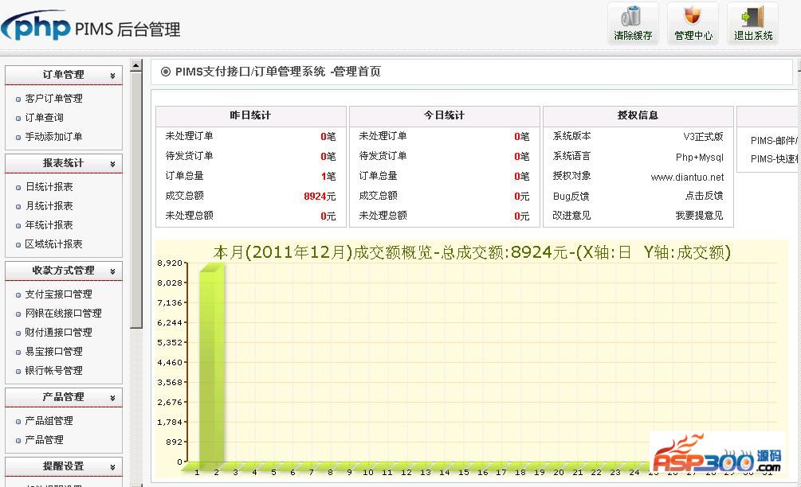The height and width of the screenshot is (487, 801).
Task: Open 月统计报表 report
Action: [49, 206]
